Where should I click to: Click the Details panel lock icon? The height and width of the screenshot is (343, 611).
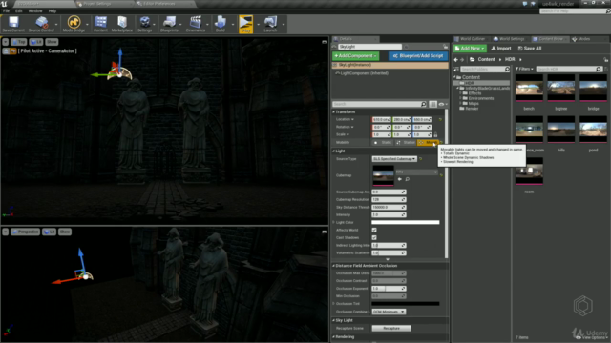click(446, 47)
